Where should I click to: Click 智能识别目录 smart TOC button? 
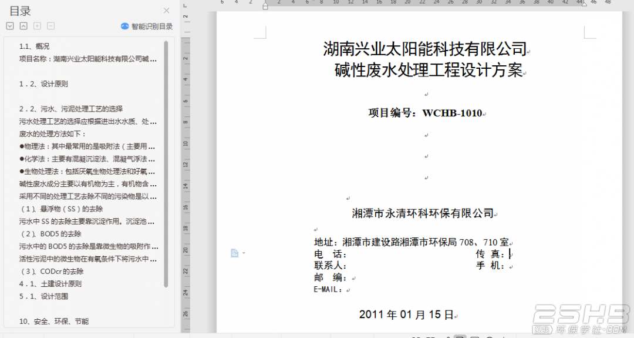pos(147,26)
